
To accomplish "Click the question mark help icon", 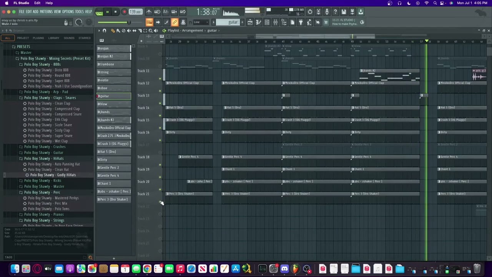I will pos(335,12).
